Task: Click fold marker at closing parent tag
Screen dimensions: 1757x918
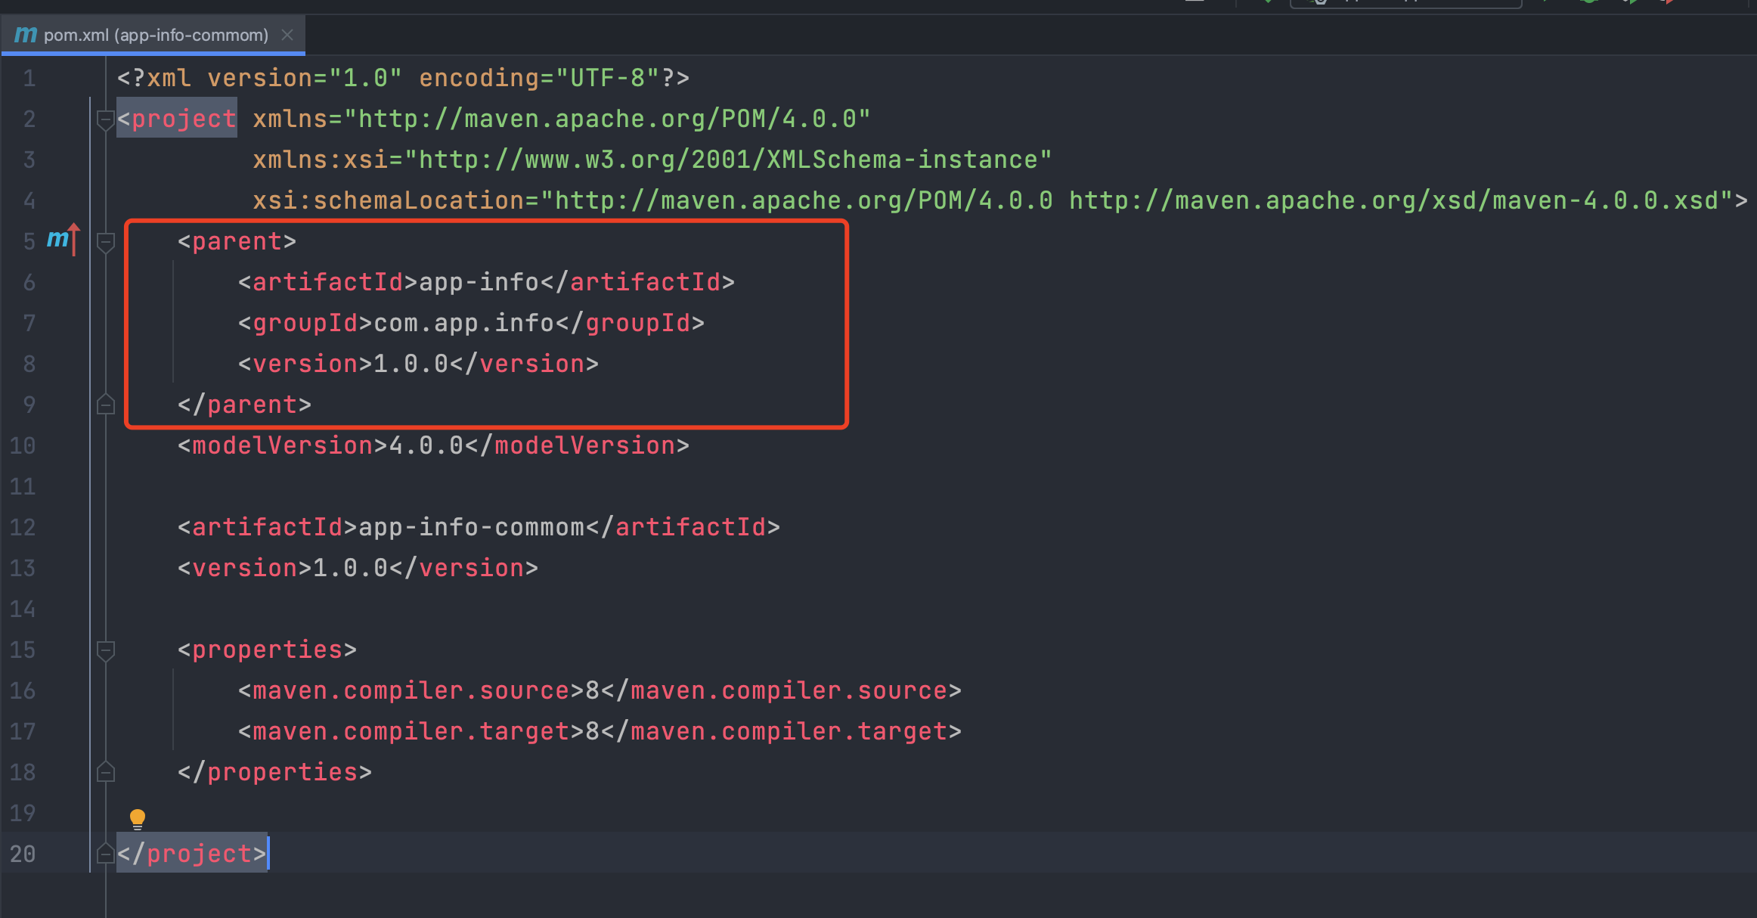Action: [105, 405]
